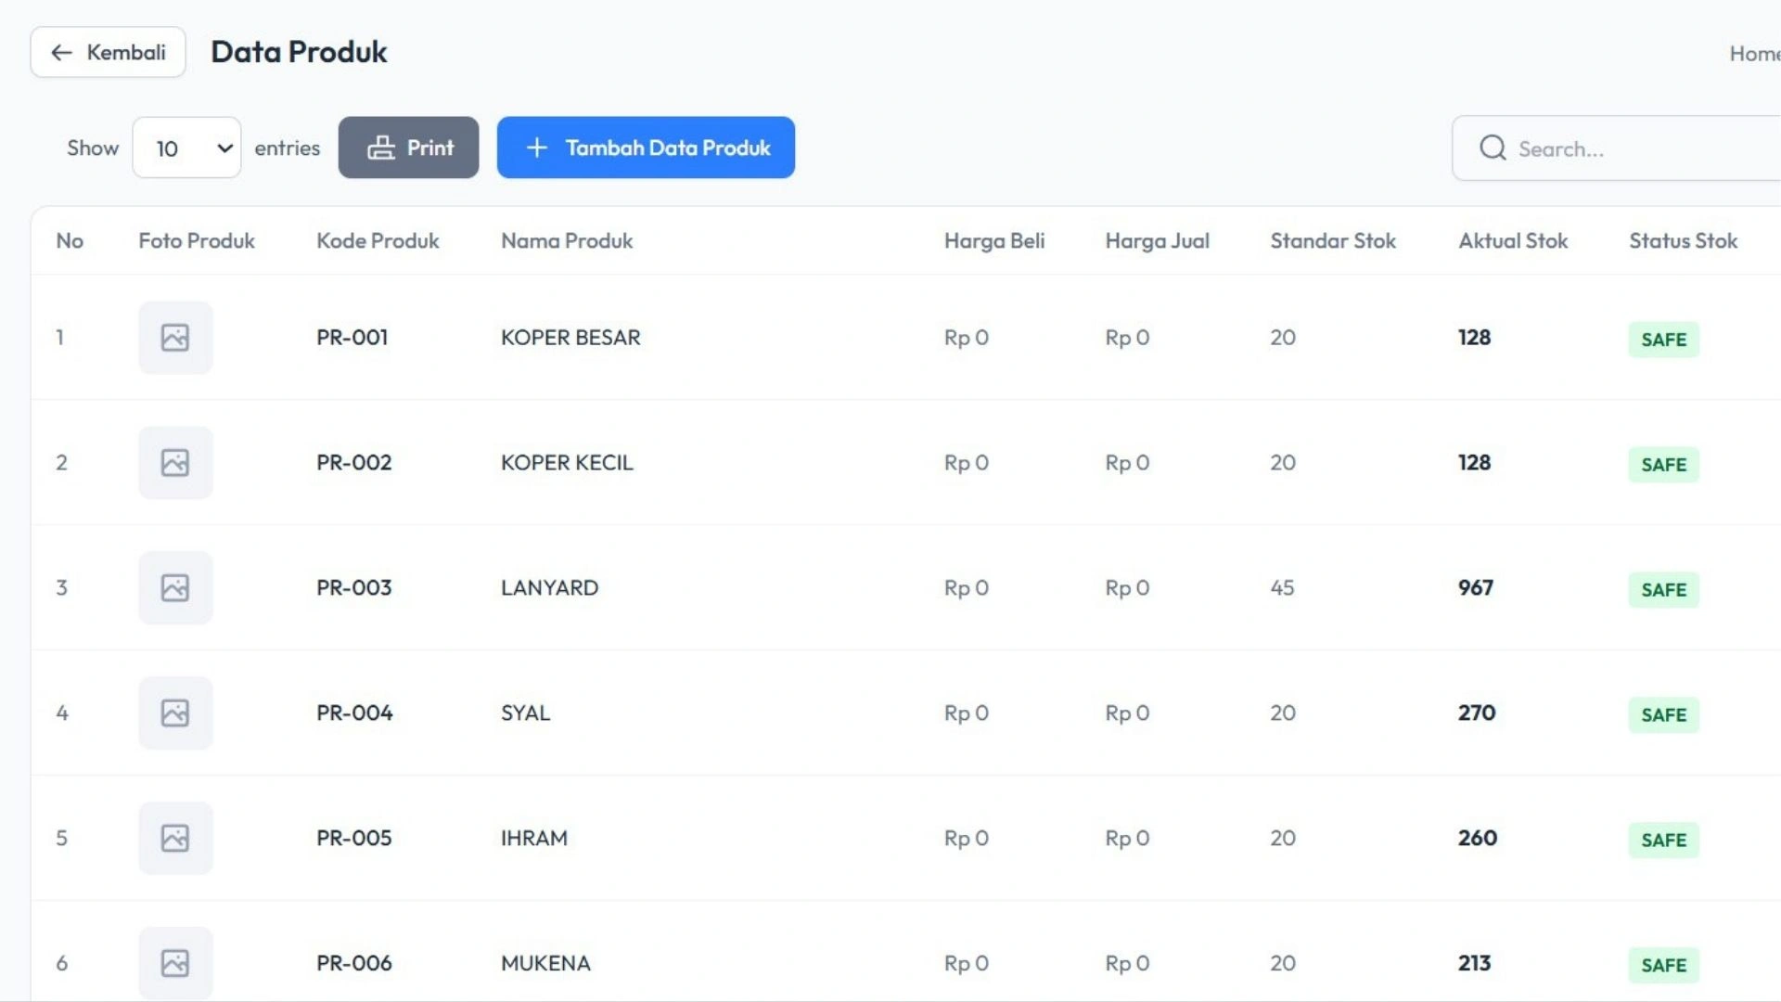The height and width of the screenshot is (1002, 1781).
Task: Click LANYARD product image placeholder icon
Action: [x=175, y=588]
